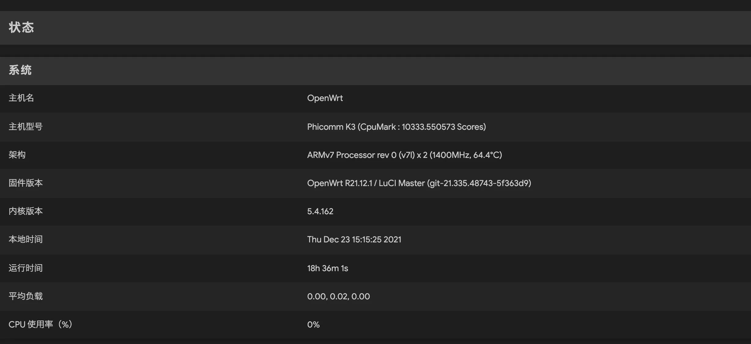Select the 主机名 row label
This screenshot has height=344, width=751.
coord(21,98)
